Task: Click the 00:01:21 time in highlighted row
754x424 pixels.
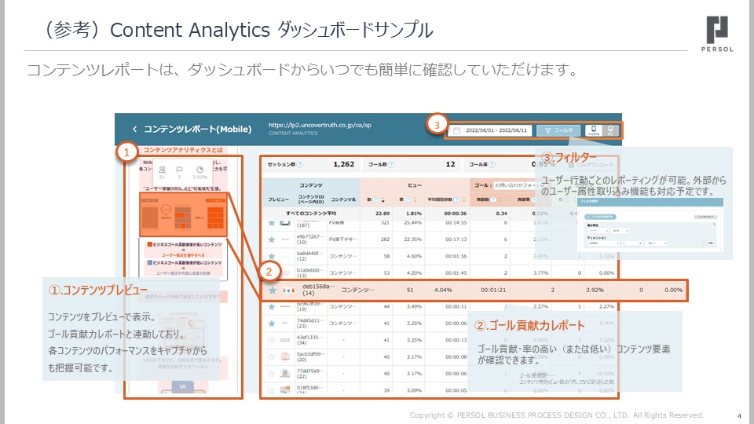Action: pyautogui.click(x=493, y=291)
